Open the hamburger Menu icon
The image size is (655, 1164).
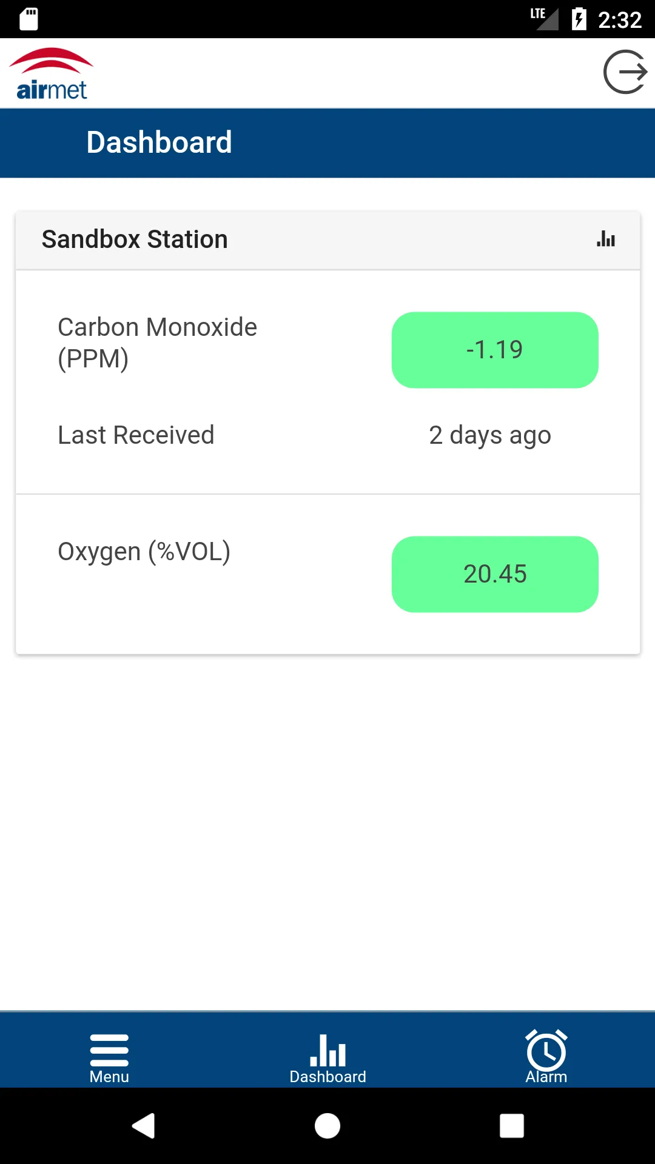click(x=109, y=1050)
